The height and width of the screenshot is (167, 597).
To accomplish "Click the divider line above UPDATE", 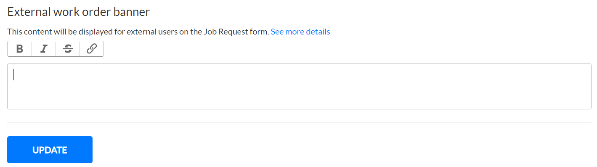I will coord(299,123).
